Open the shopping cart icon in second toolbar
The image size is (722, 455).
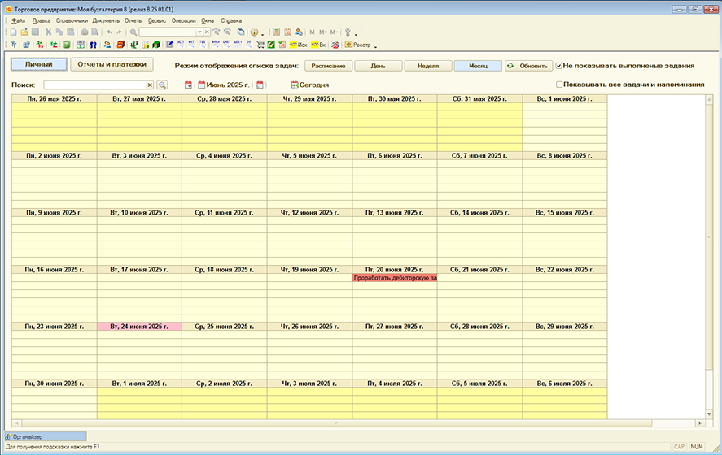[x=260, y=45]
